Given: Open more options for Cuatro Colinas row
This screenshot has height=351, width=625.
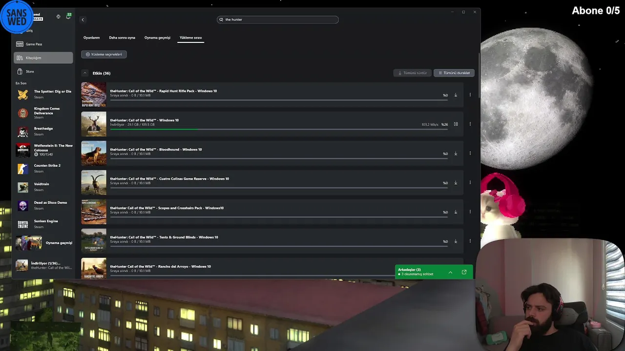Looking at the screenshot, I should [x=470, y=182].
